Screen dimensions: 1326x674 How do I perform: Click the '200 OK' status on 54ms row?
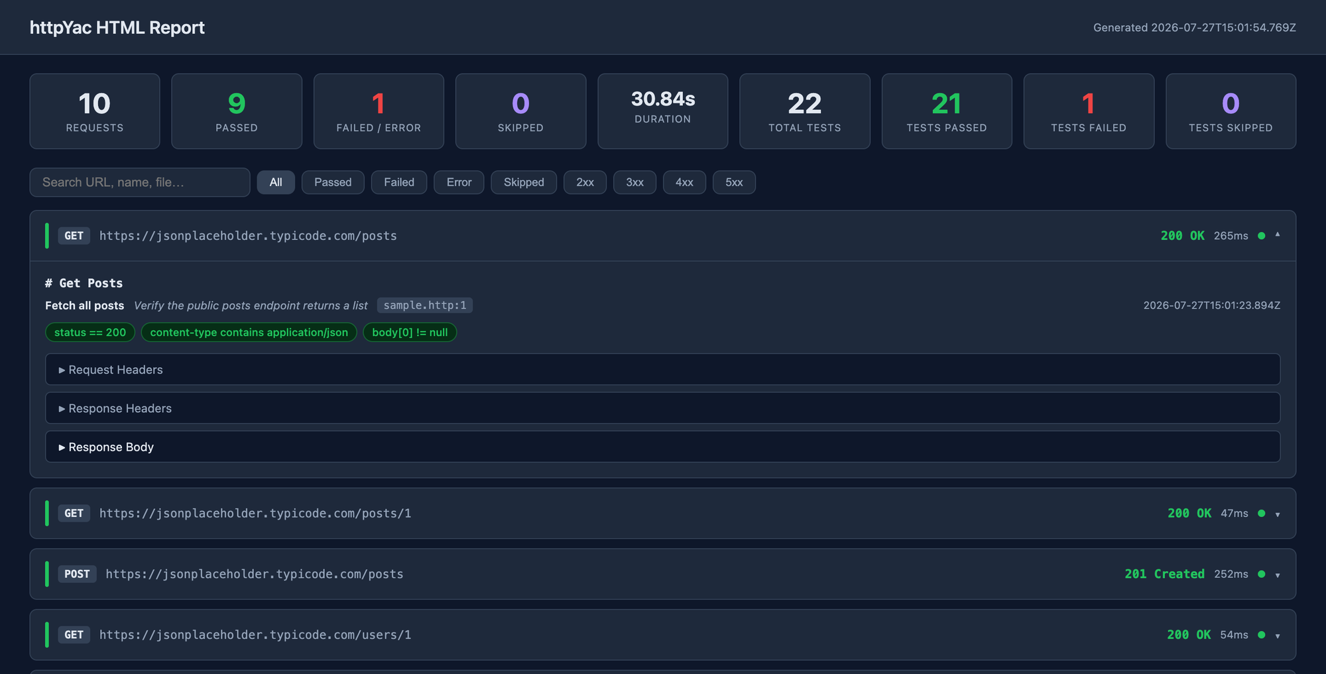click(x=1189, y=635)
